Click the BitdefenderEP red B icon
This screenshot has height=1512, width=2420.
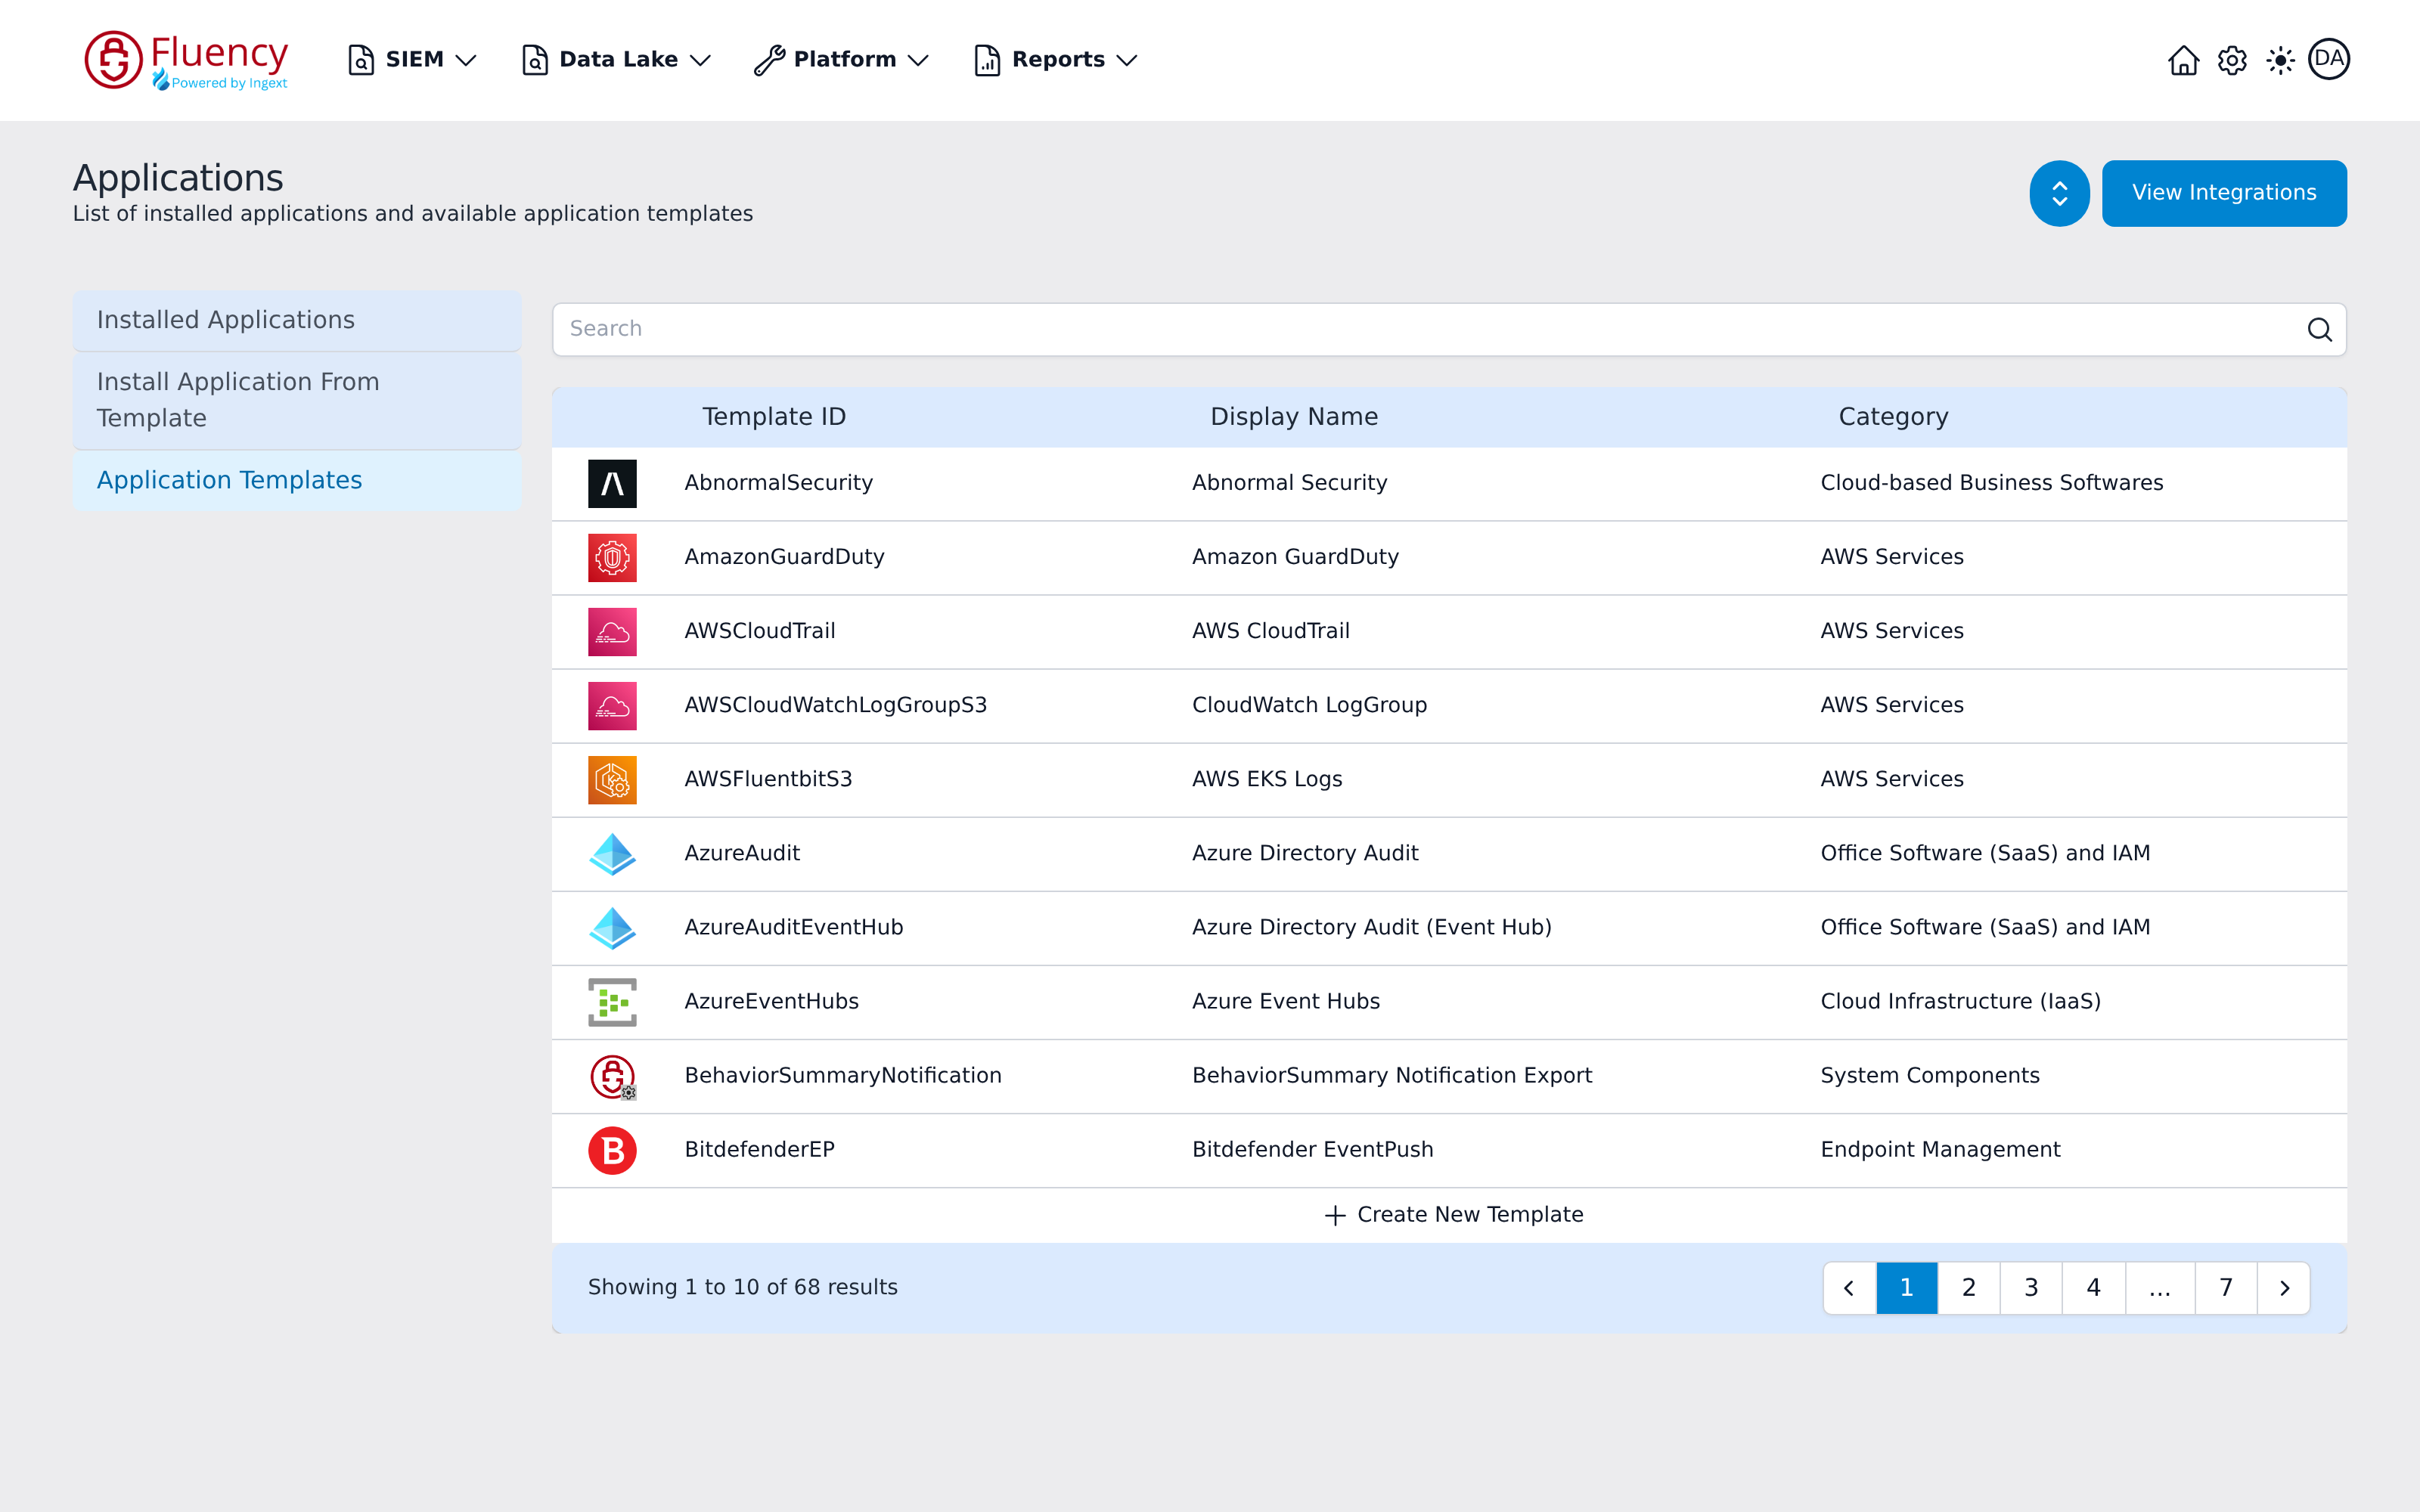612,1150
